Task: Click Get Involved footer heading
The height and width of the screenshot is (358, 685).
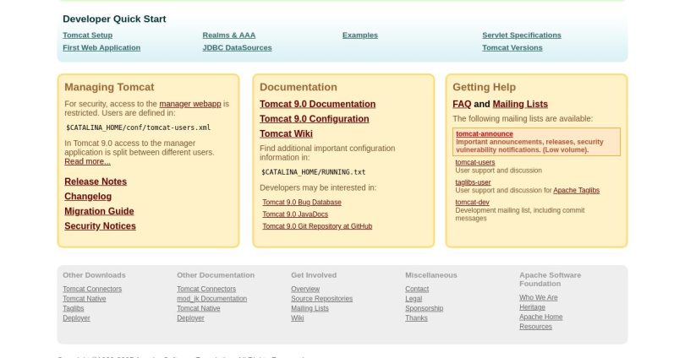Action: tap(314, 275)
